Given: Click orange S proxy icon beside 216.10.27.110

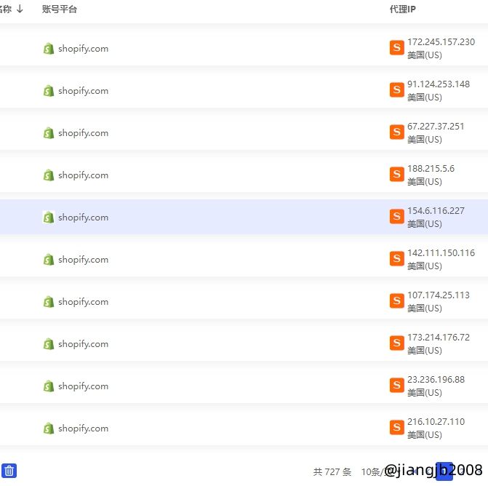Looking at the screenshot, I should coord(396,428).
